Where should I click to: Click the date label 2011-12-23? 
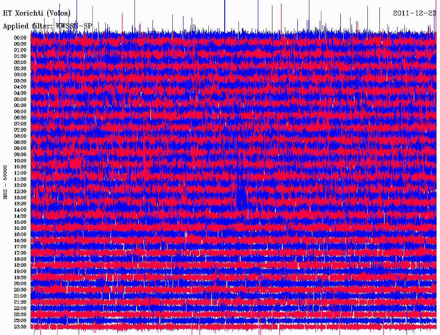(414, 13)
